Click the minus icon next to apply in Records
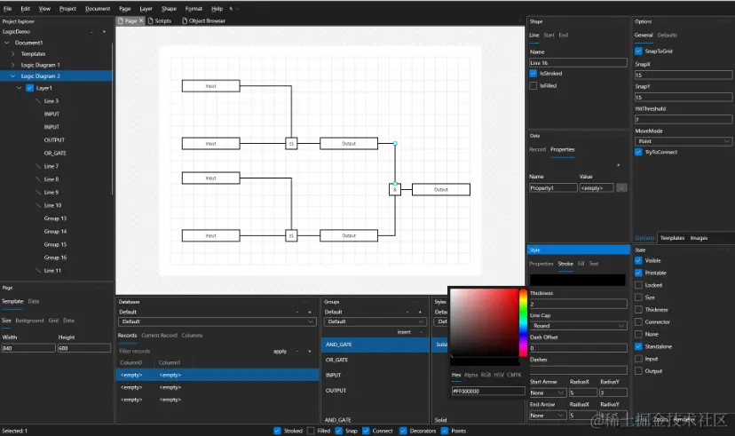This screenshot has height=436, width=735. 297,351
